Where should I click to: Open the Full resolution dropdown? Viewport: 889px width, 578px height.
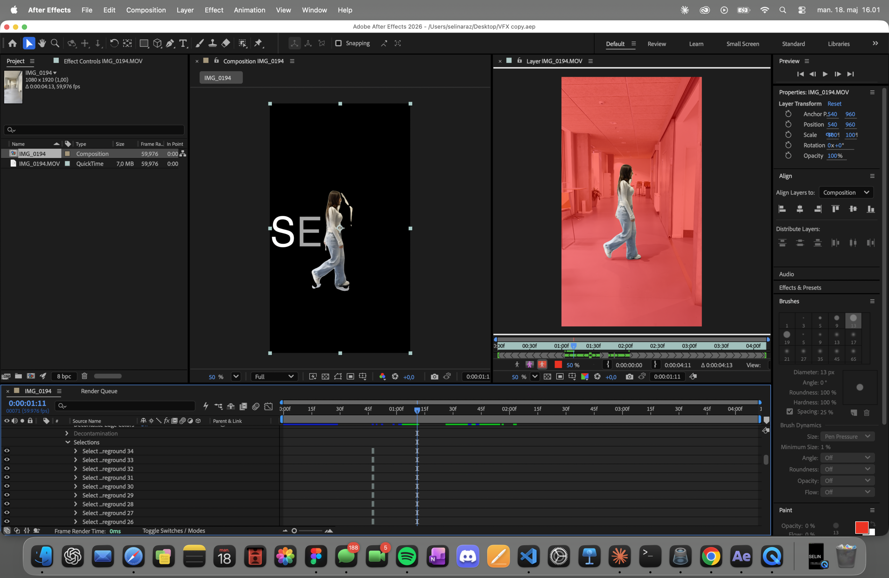(274, 376)
